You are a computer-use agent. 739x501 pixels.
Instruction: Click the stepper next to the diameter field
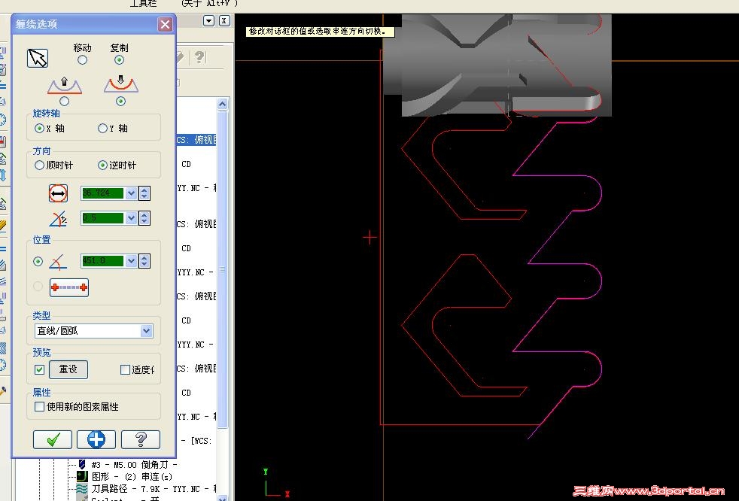pos(144,193)
